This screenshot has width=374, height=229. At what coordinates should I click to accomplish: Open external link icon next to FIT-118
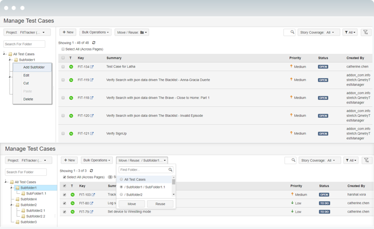pos(92,98)
